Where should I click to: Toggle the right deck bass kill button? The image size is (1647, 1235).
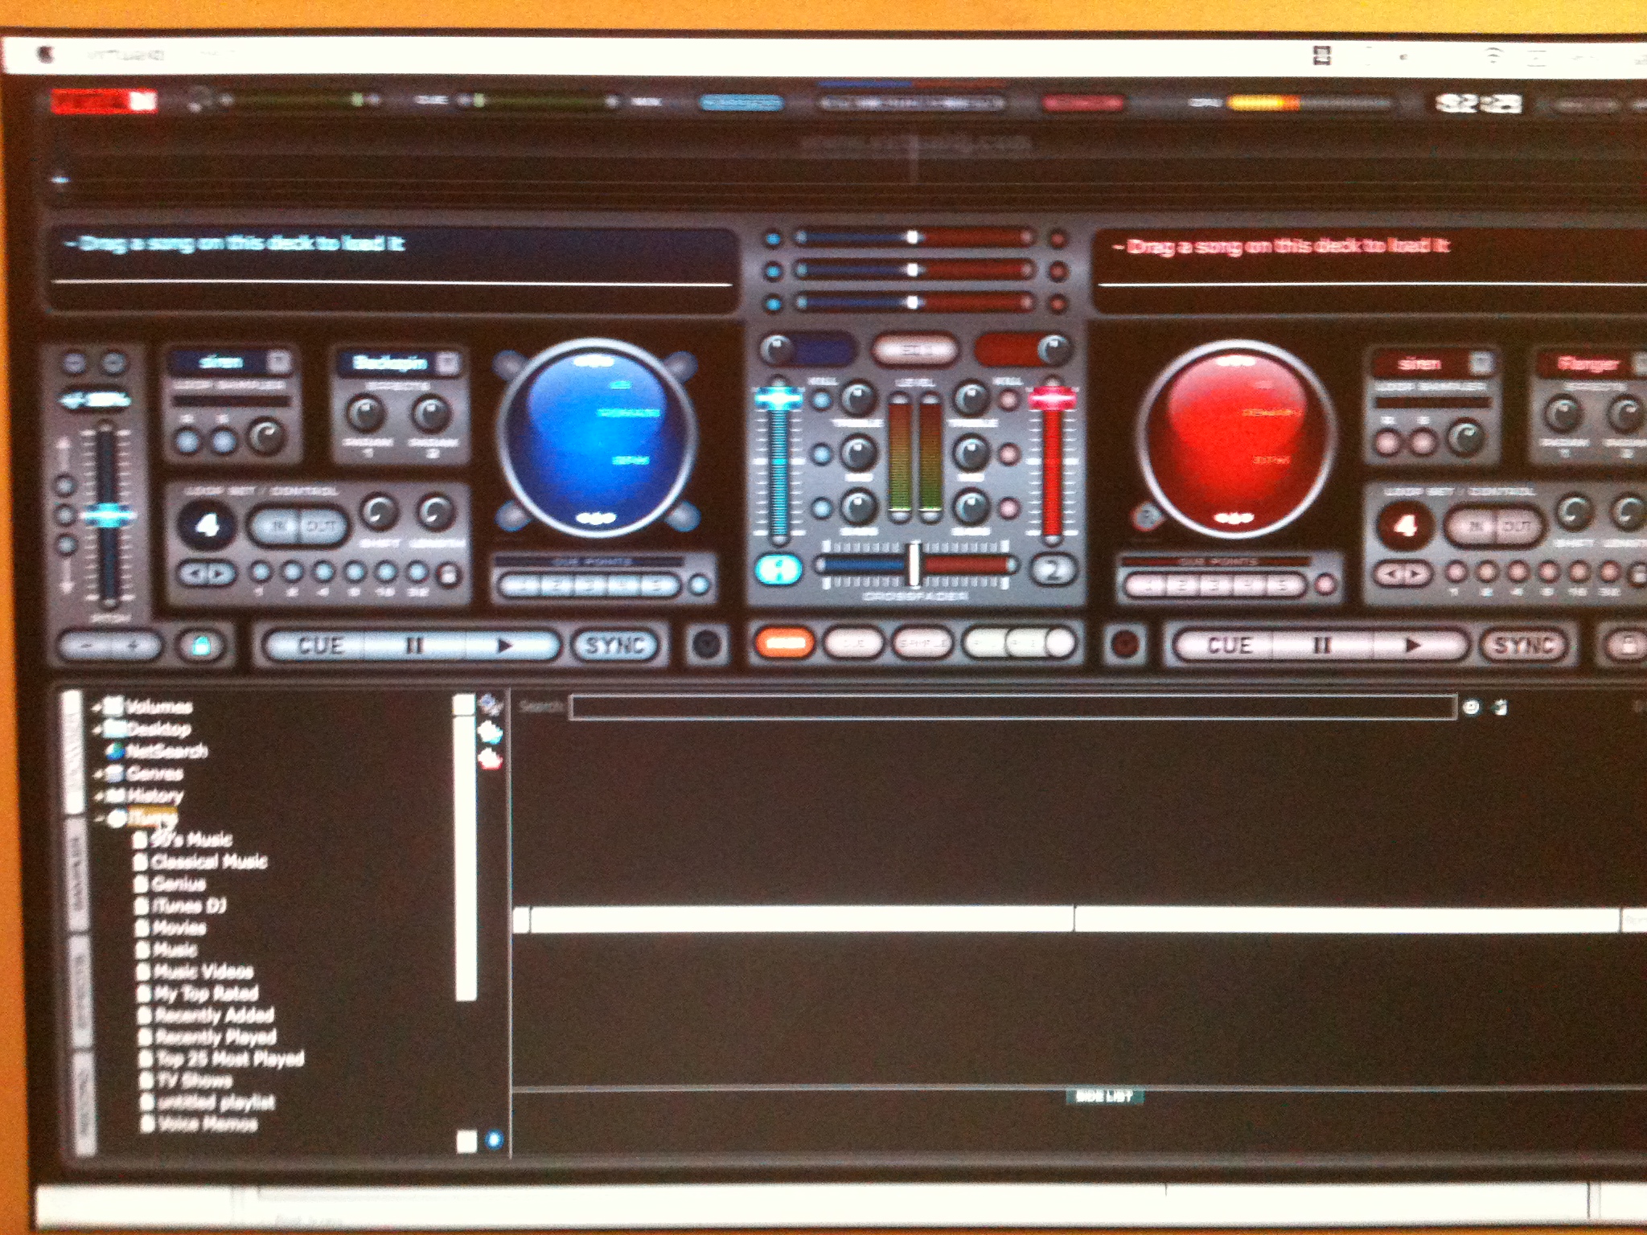[x=1009, y=507]
